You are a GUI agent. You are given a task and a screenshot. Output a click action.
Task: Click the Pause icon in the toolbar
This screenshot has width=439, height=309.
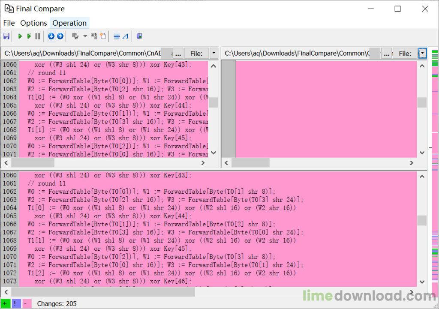(38, 36)
